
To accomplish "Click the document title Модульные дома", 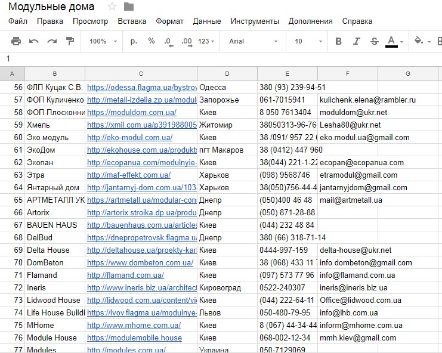I will 51,7.
